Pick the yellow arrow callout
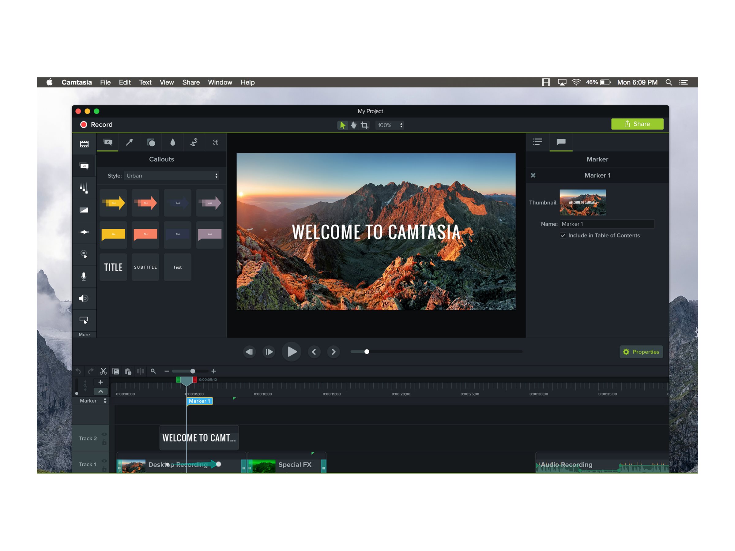Image resolution: width=735 pixels, height=551 pixels. [113, 203]
